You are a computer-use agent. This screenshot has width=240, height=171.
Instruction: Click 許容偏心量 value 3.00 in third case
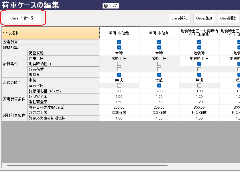pyautogui.click(x=199, y=91)
